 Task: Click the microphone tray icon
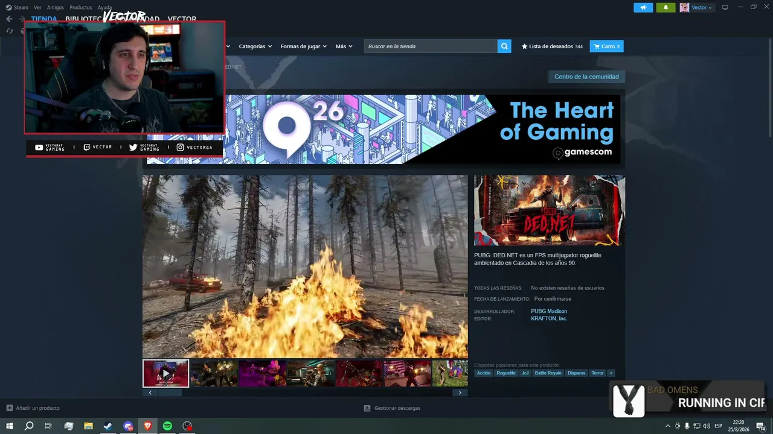tap(687, 426)
